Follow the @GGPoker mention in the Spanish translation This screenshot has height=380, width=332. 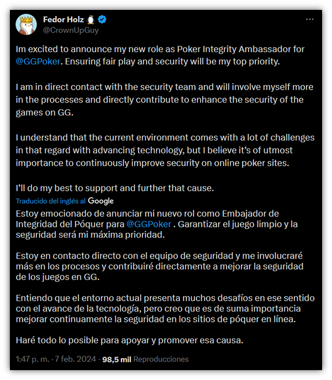149,224
